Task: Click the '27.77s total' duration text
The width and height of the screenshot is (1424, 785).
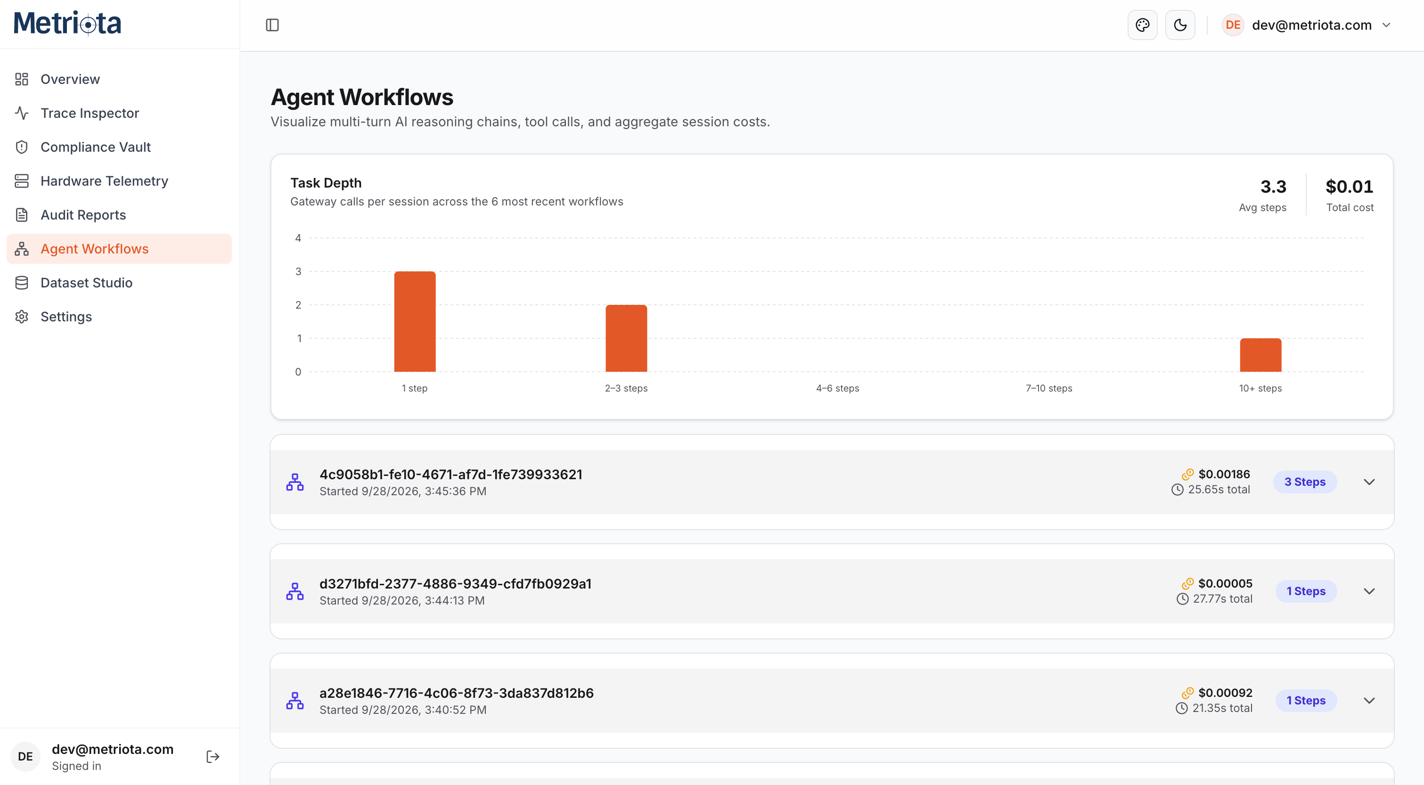Action: (x=1222, y=599)
